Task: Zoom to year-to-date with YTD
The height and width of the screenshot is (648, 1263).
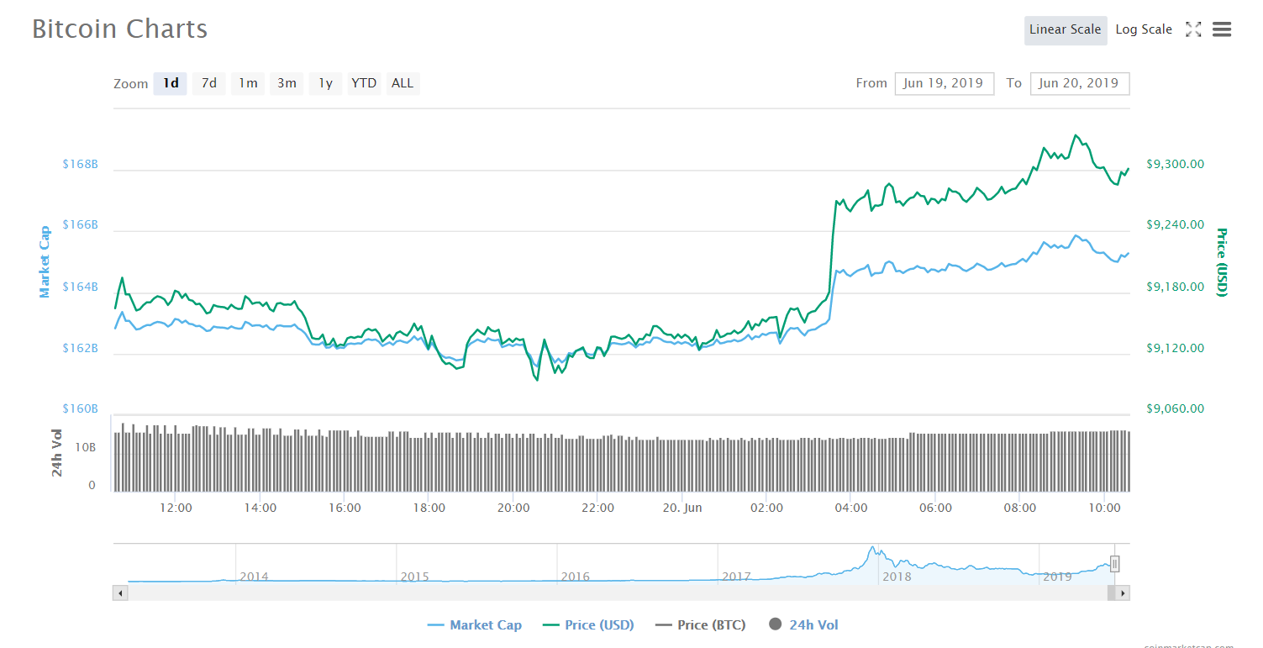Action: 364,83
